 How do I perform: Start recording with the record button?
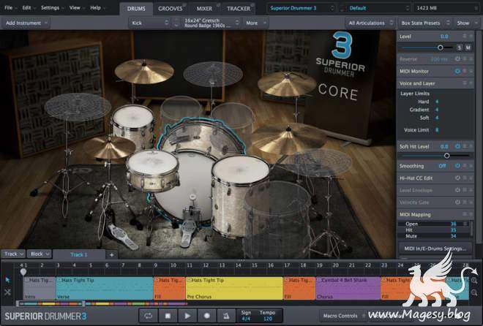(206, 316)
